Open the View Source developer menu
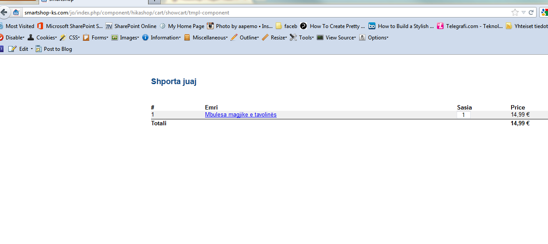Image resolution: width=548 pixels, height=244 pixels. [x=336, y=38]
